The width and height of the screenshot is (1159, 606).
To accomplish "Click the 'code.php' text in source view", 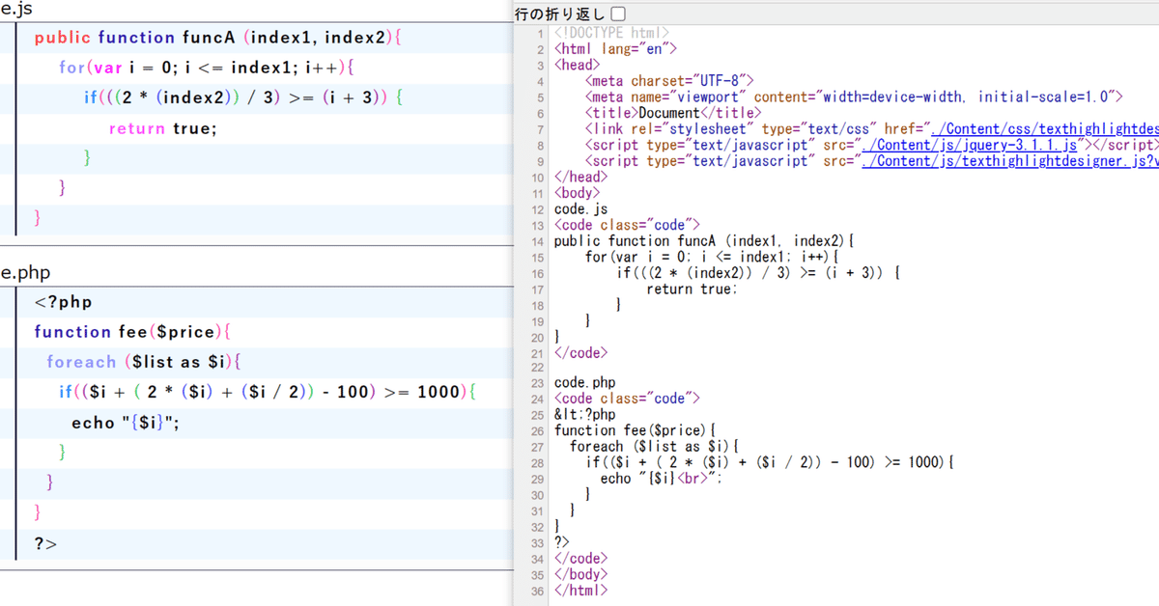I will tap(585, 383).
